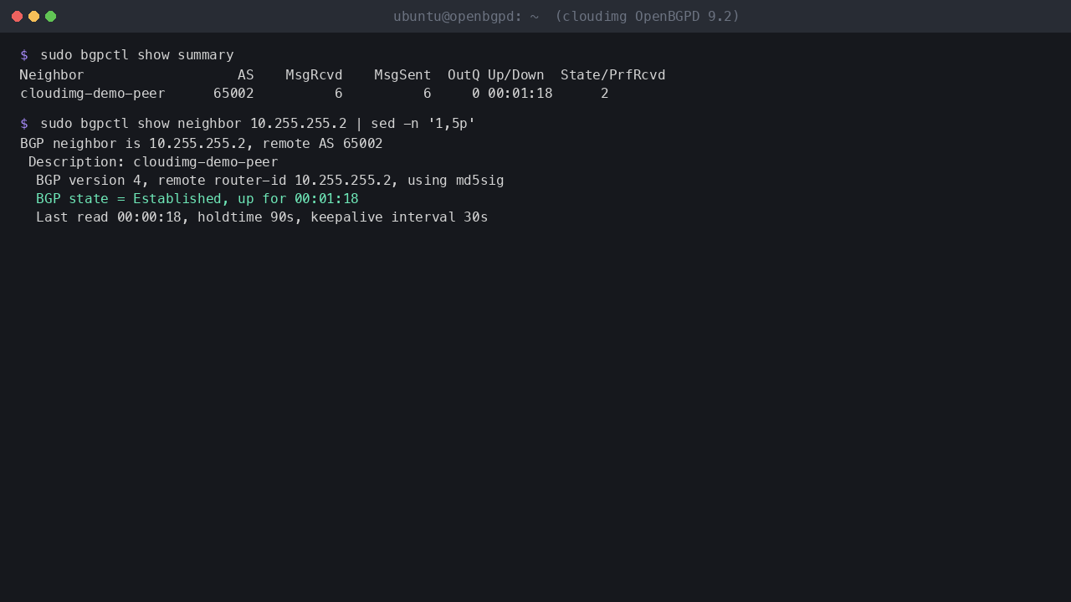Click the 'Neighbor' column header
The height and width of the screenshot is (602, 1071).
[52, 75]
